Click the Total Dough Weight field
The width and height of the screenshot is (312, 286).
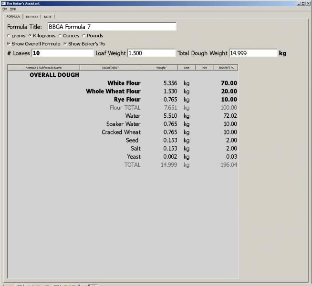pyautogui.click(x=252, y=53)
